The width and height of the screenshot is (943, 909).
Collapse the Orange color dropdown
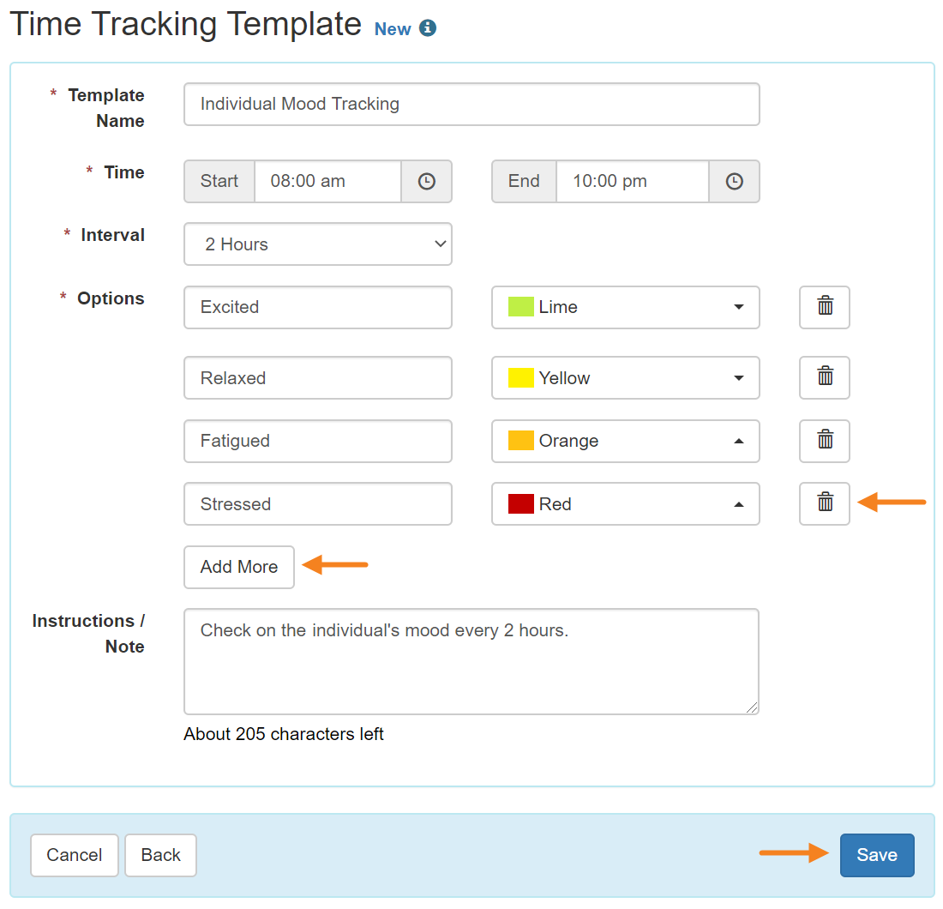(x=738, y=441)
